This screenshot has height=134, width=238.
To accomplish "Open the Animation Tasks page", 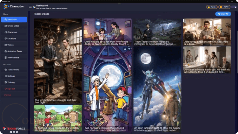I will [x=14, y=51].
